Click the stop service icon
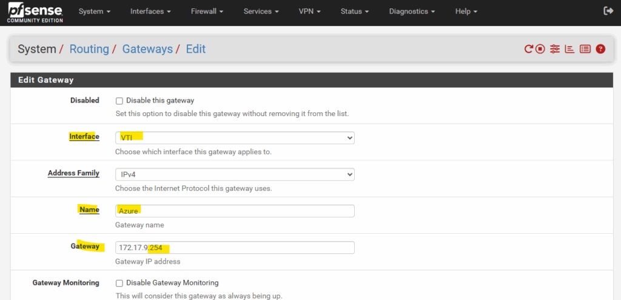 [x=540, y=49]
